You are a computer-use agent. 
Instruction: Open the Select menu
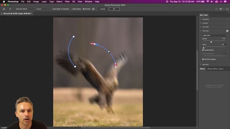(59, 1)
